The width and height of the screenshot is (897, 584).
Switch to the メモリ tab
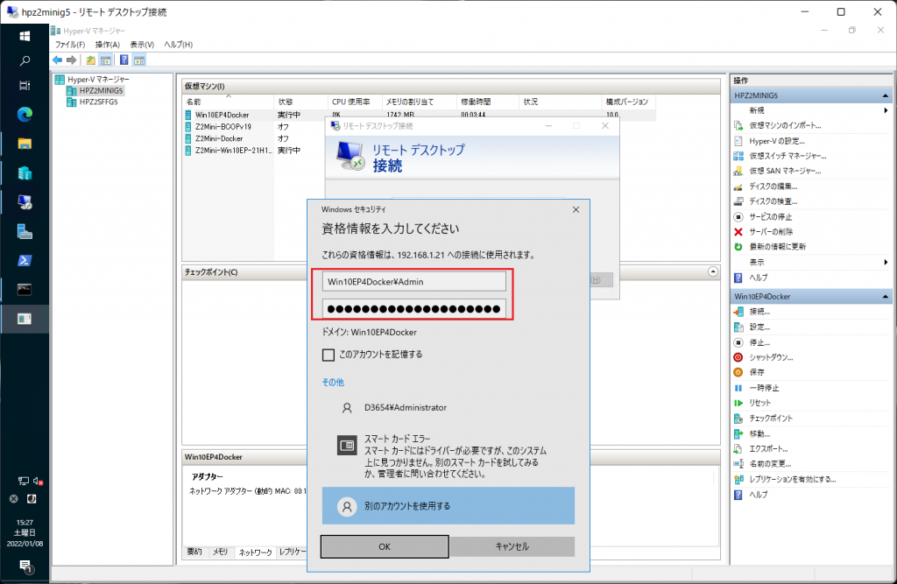pyautogui.click(x=220, y=552)
